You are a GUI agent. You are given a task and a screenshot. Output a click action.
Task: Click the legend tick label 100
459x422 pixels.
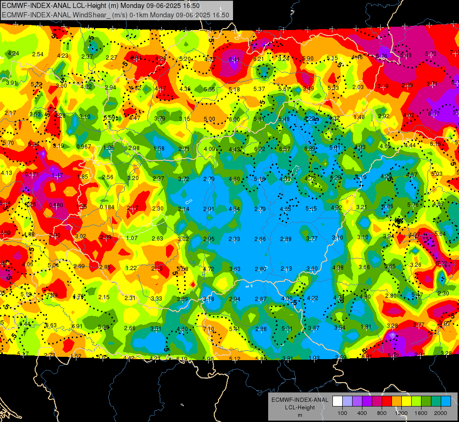pos(342,413)
